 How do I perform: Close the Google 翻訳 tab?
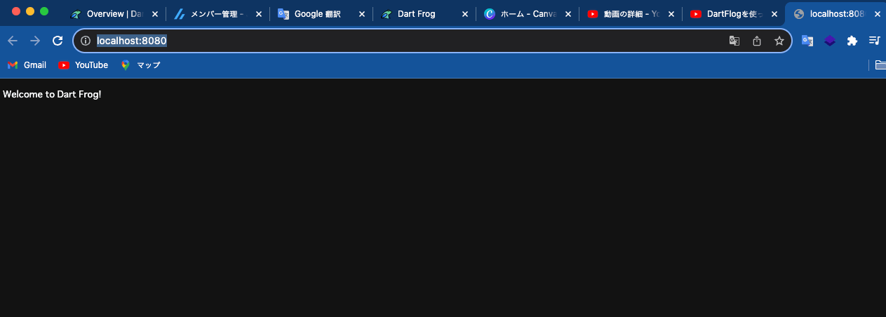pyautogui.click(x=361, y=14)
